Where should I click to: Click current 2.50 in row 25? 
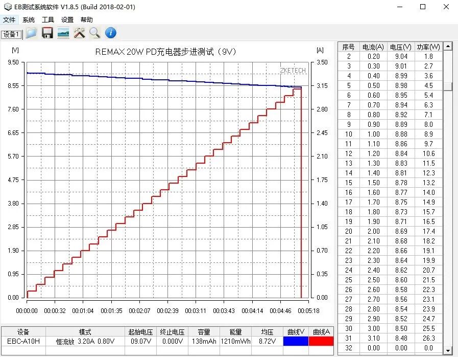click(x=374, y=280)
